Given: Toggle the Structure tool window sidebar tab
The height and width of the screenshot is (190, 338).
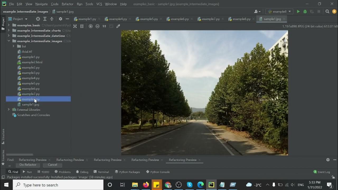Looking at the screenshot, I should coord(3,136).
